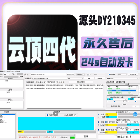Select the highlighted item in 主音频 list

pyautogui.click(x=8, y=114)
